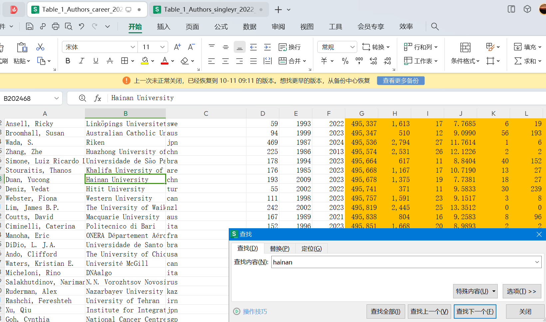The height and width of the screenshot is (322, 546).
Task: Click the 关闭 button in Find dialog
Action: (x=525, y=312)
